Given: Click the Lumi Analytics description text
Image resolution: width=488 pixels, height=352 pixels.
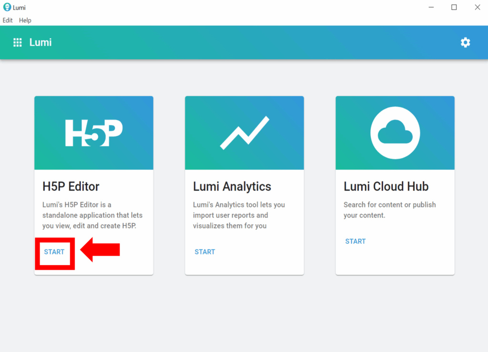Looking at the screenshot, I should click(x=239, y=215).
